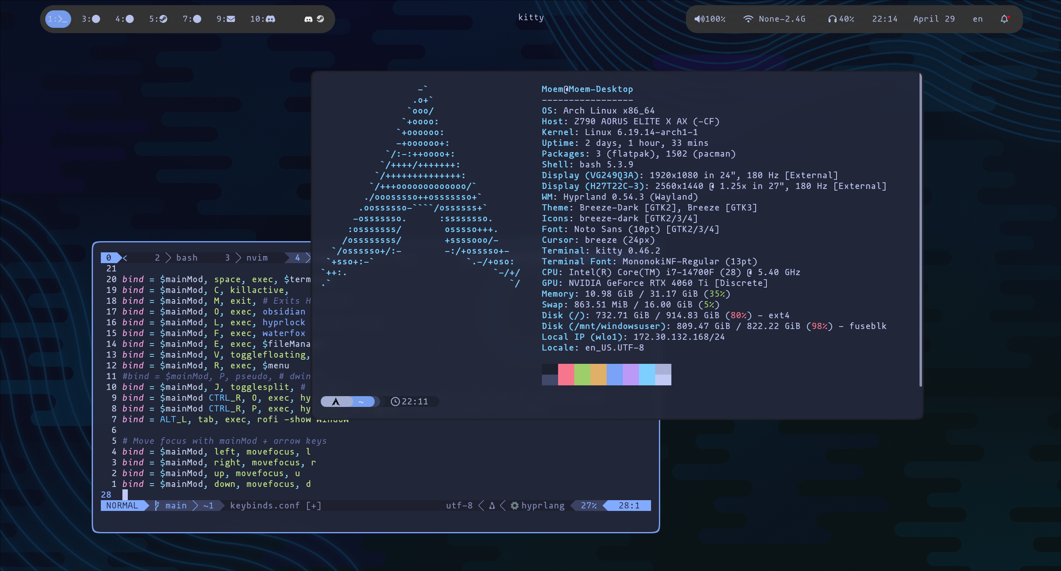Click the Memory 35% usage line

click(x=636, y=294)
